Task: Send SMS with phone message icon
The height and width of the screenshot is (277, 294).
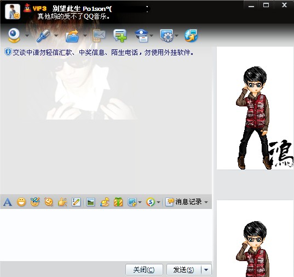Action: (99, 36)
